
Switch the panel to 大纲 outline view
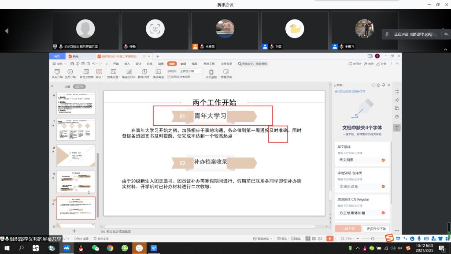point(67,86)
